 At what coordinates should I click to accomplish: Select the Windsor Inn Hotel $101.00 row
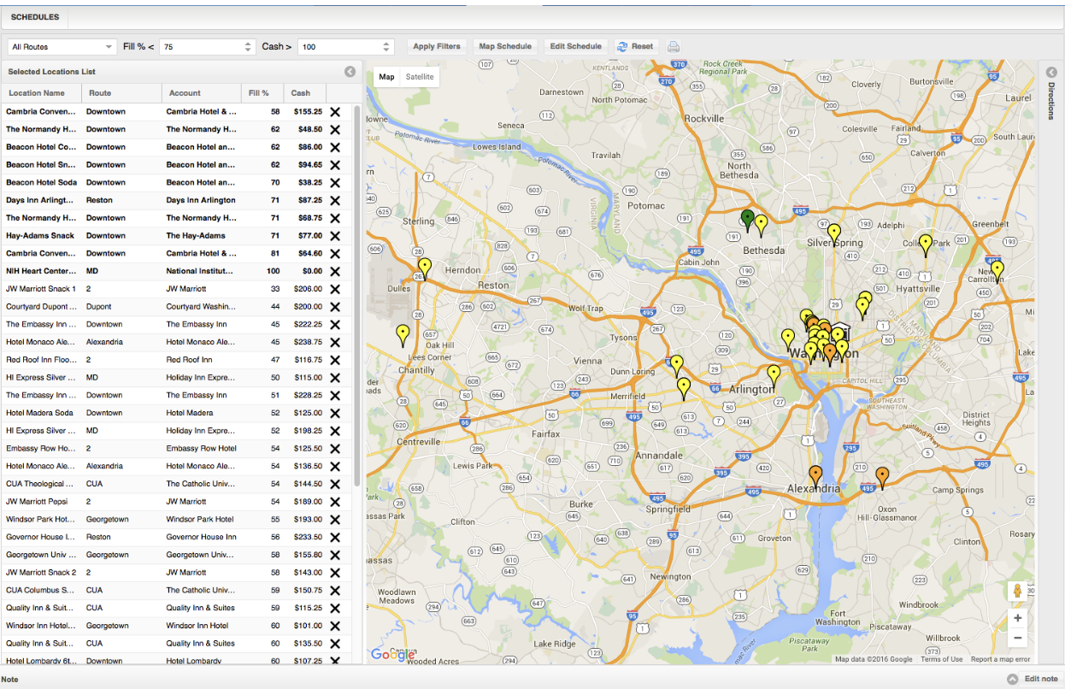coord(175,625)
